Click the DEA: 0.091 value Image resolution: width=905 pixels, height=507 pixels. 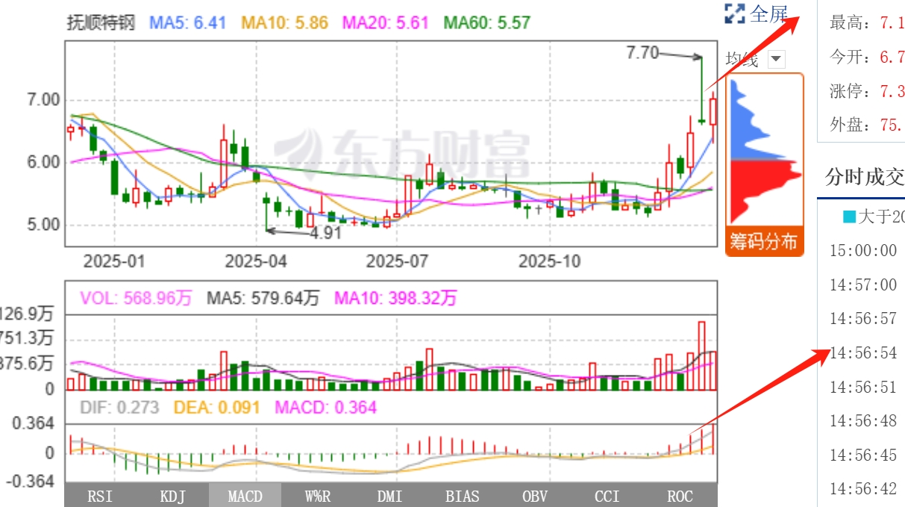point(216,408)
